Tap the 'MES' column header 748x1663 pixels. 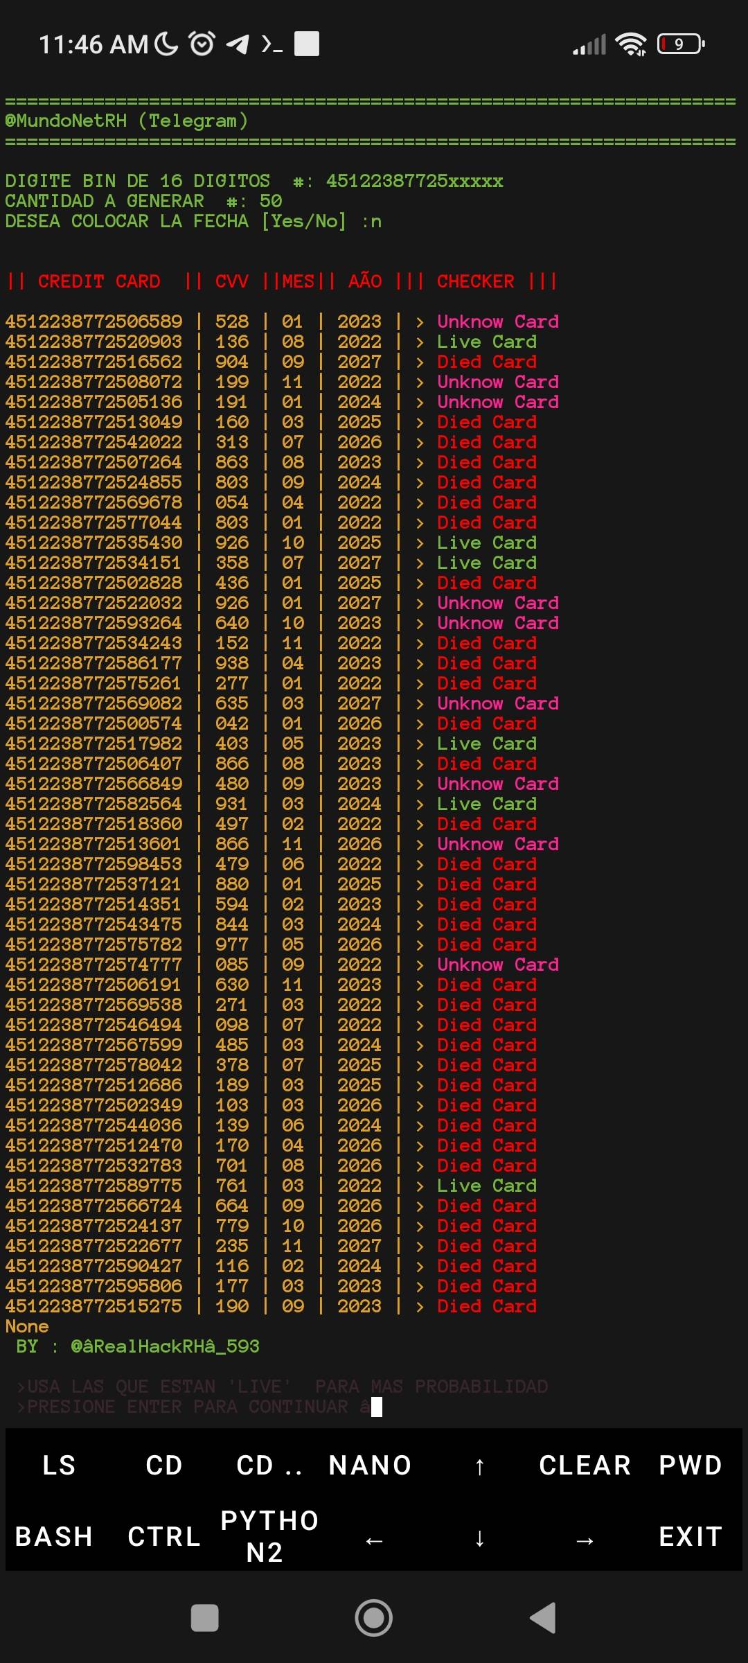tap(299, 282)
